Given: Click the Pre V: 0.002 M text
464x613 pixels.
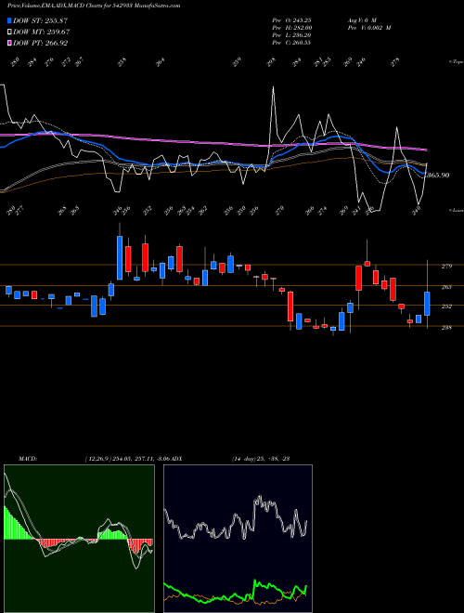Looking at the screenshot, I should [x=369, y=28].
